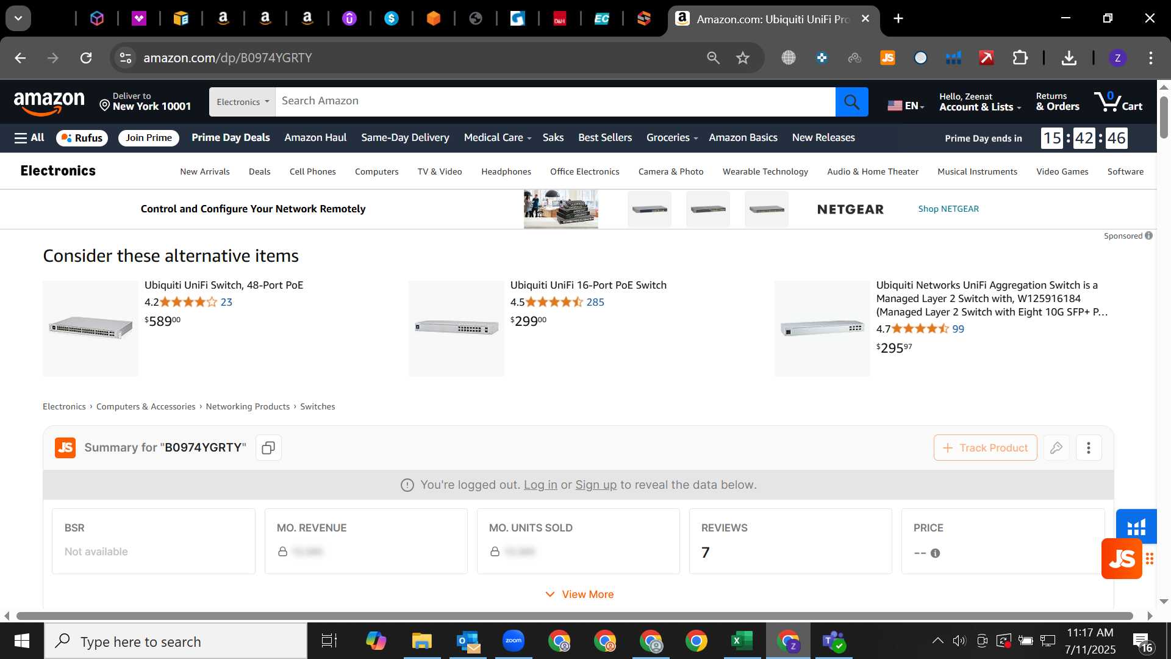Click the orange search magnifier button
Viewport: 1171px width, 659px height.
(x=851, y=102)
